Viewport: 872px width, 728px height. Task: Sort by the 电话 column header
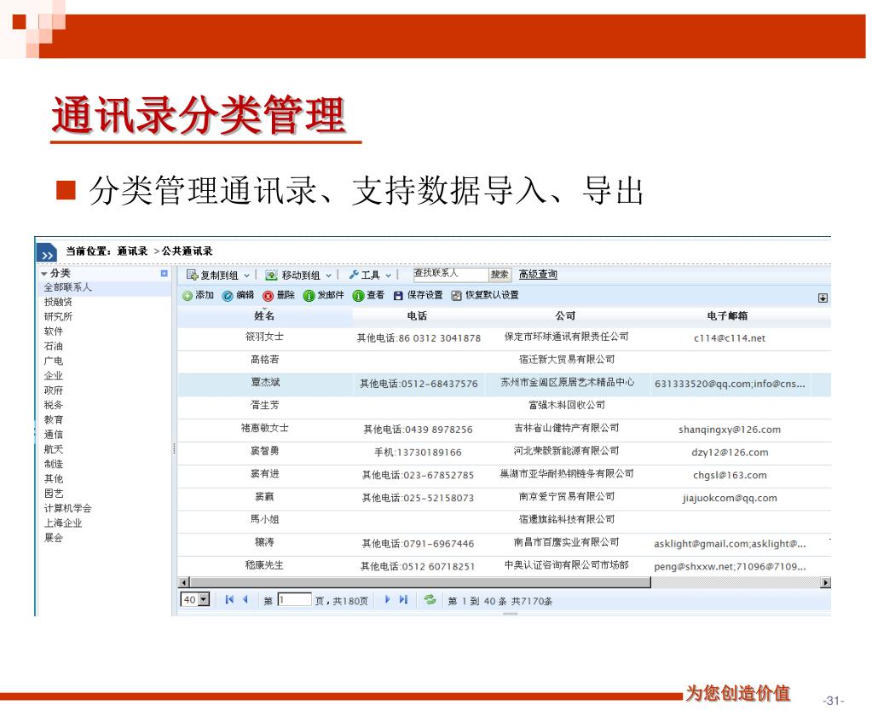point(417,316)
